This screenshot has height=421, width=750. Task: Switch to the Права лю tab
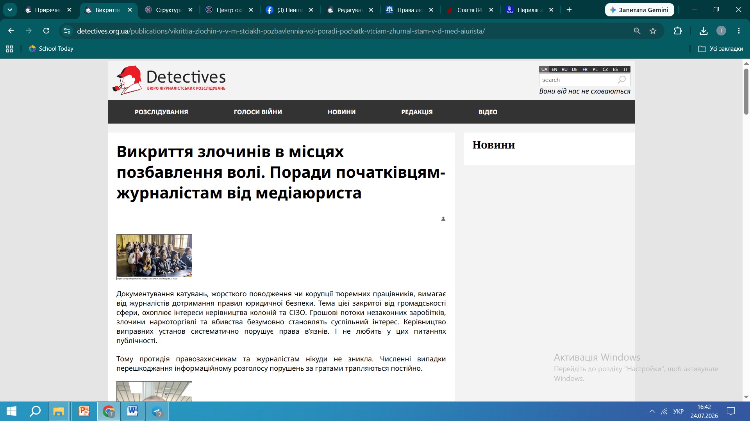click(410, 10)
